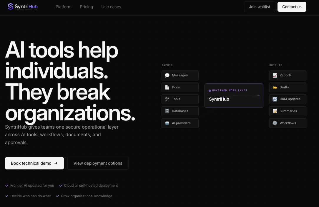This screenshot has height=207, width=319.
Task: Click the Tools input label
Action: click(x=176, y=99)
